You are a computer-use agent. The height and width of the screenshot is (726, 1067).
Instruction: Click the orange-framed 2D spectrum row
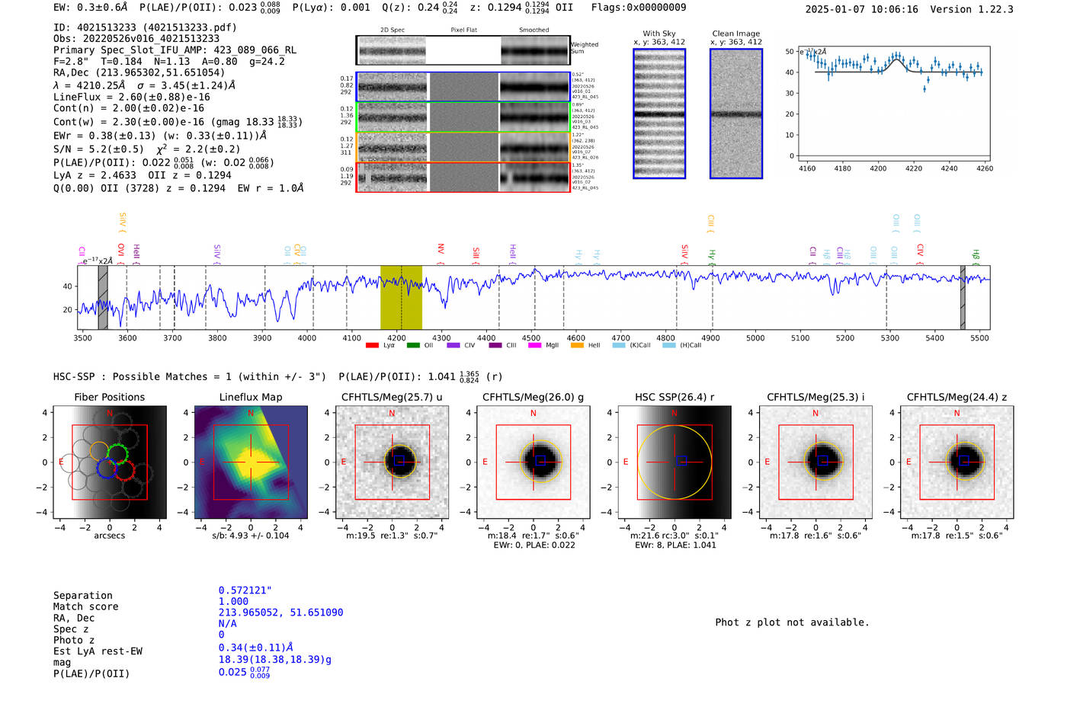(463, 147)
